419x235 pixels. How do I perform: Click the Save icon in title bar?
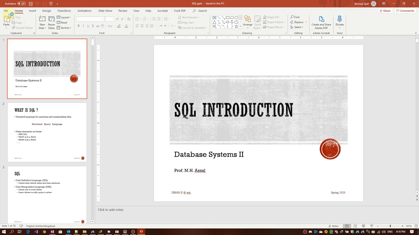[x=31, y=4]
